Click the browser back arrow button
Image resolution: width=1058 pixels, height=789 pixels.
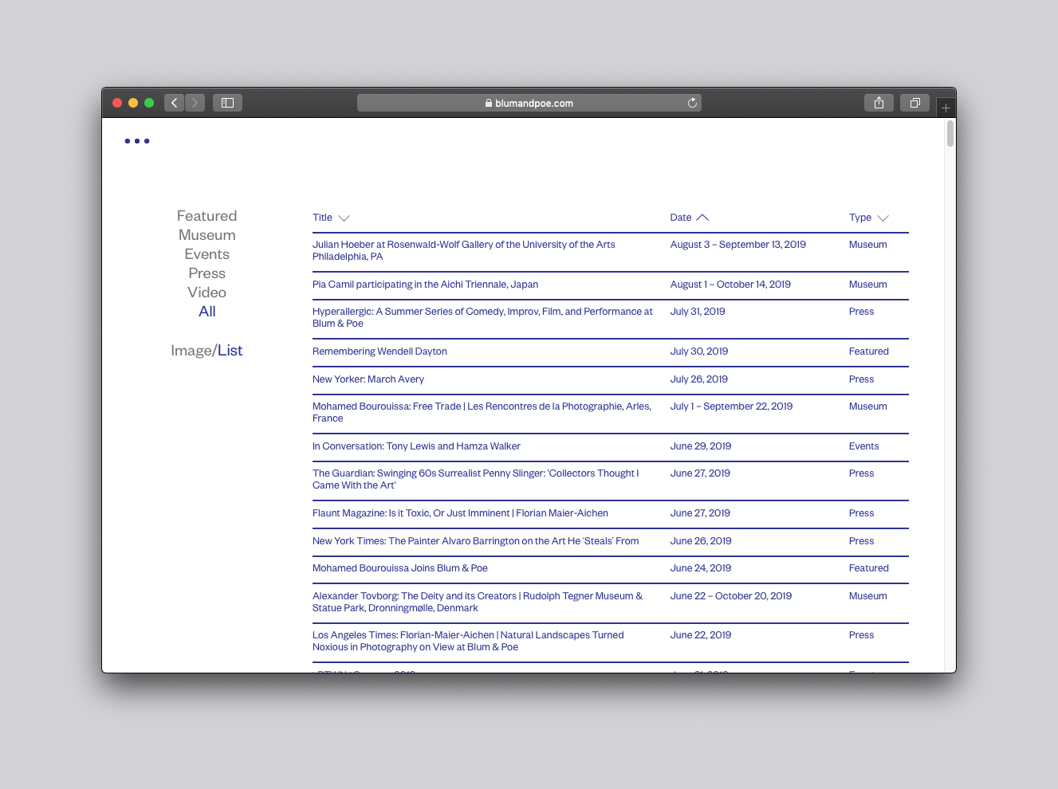click(x=174, y=103)
